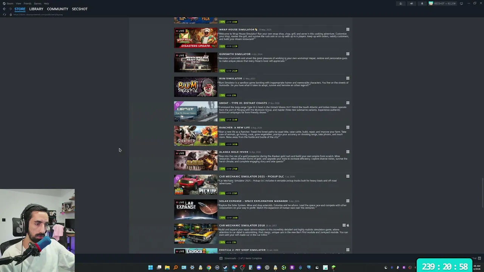Click the Solar Expanse thumbnail
484x272 pixels.
(196, 209)
